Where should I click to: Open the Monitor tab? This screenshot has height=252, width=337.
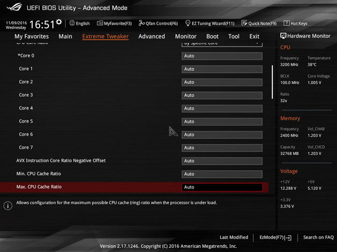(x=186, y=36)
